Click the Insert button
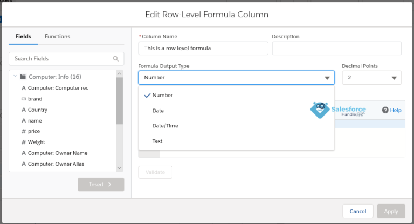Image resolution: width=414 pixels, height=224 pixels. [x=101, y=185]
